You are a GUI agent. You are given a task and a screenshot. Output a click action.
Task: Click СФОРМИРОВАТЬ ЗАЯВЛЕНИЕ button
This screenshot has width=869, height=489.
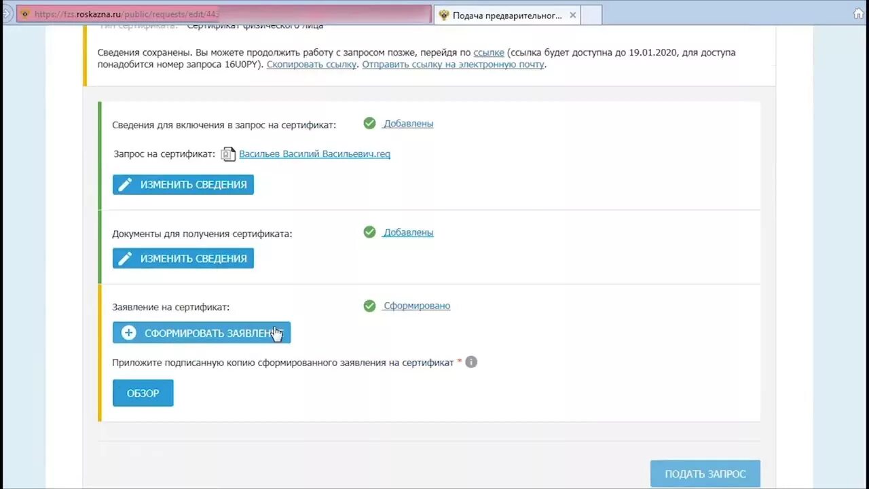202,333
